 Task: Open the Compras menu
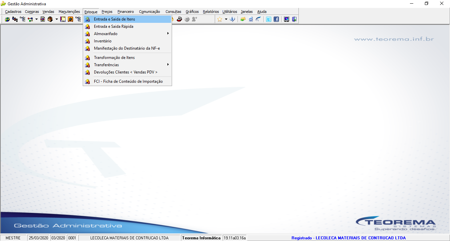coord(32,12)
